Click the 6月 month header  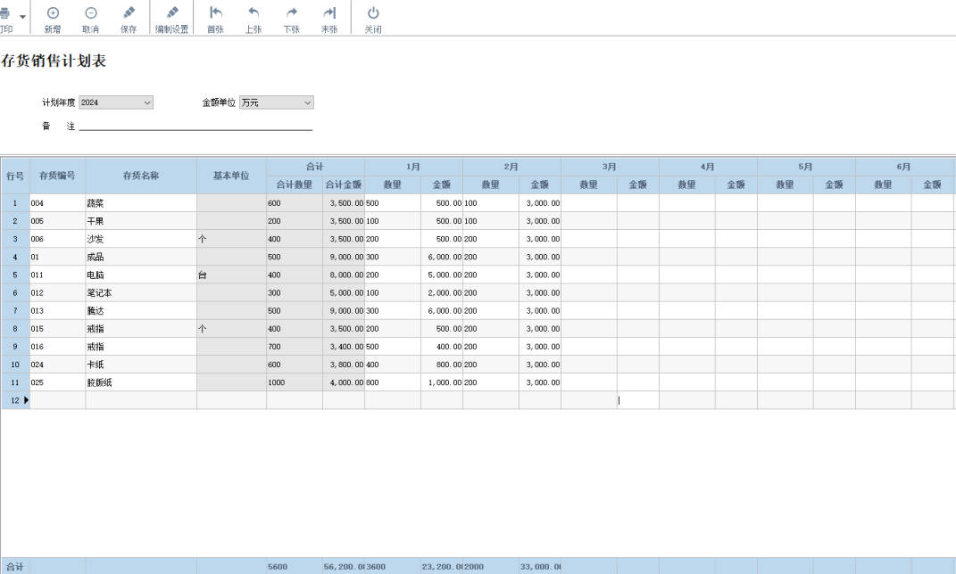(x=904, y=167)
